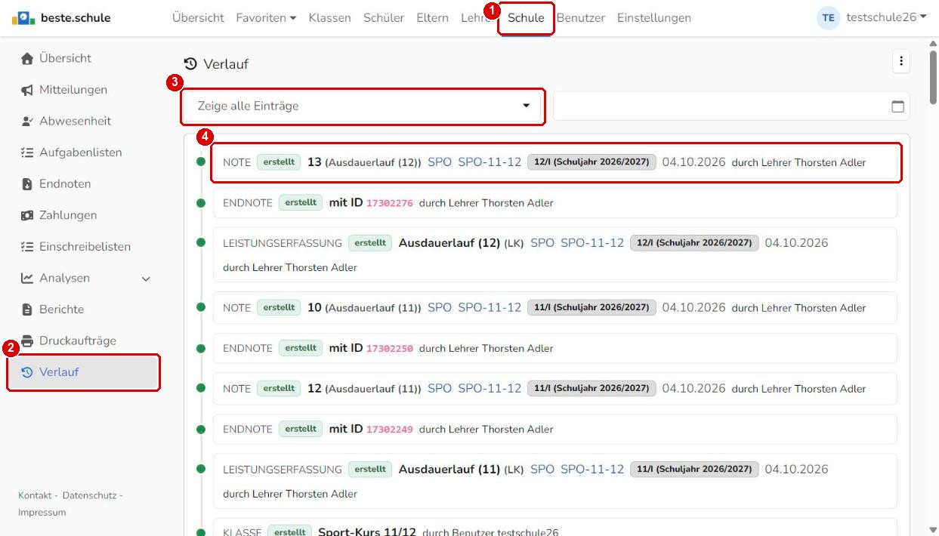Click the Zahlungen money icon
The width and height of the screenshot is (939, 536).
point(26,215)
